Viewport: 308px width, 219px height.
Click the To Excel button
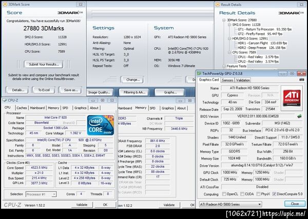[x=44, y=90]
